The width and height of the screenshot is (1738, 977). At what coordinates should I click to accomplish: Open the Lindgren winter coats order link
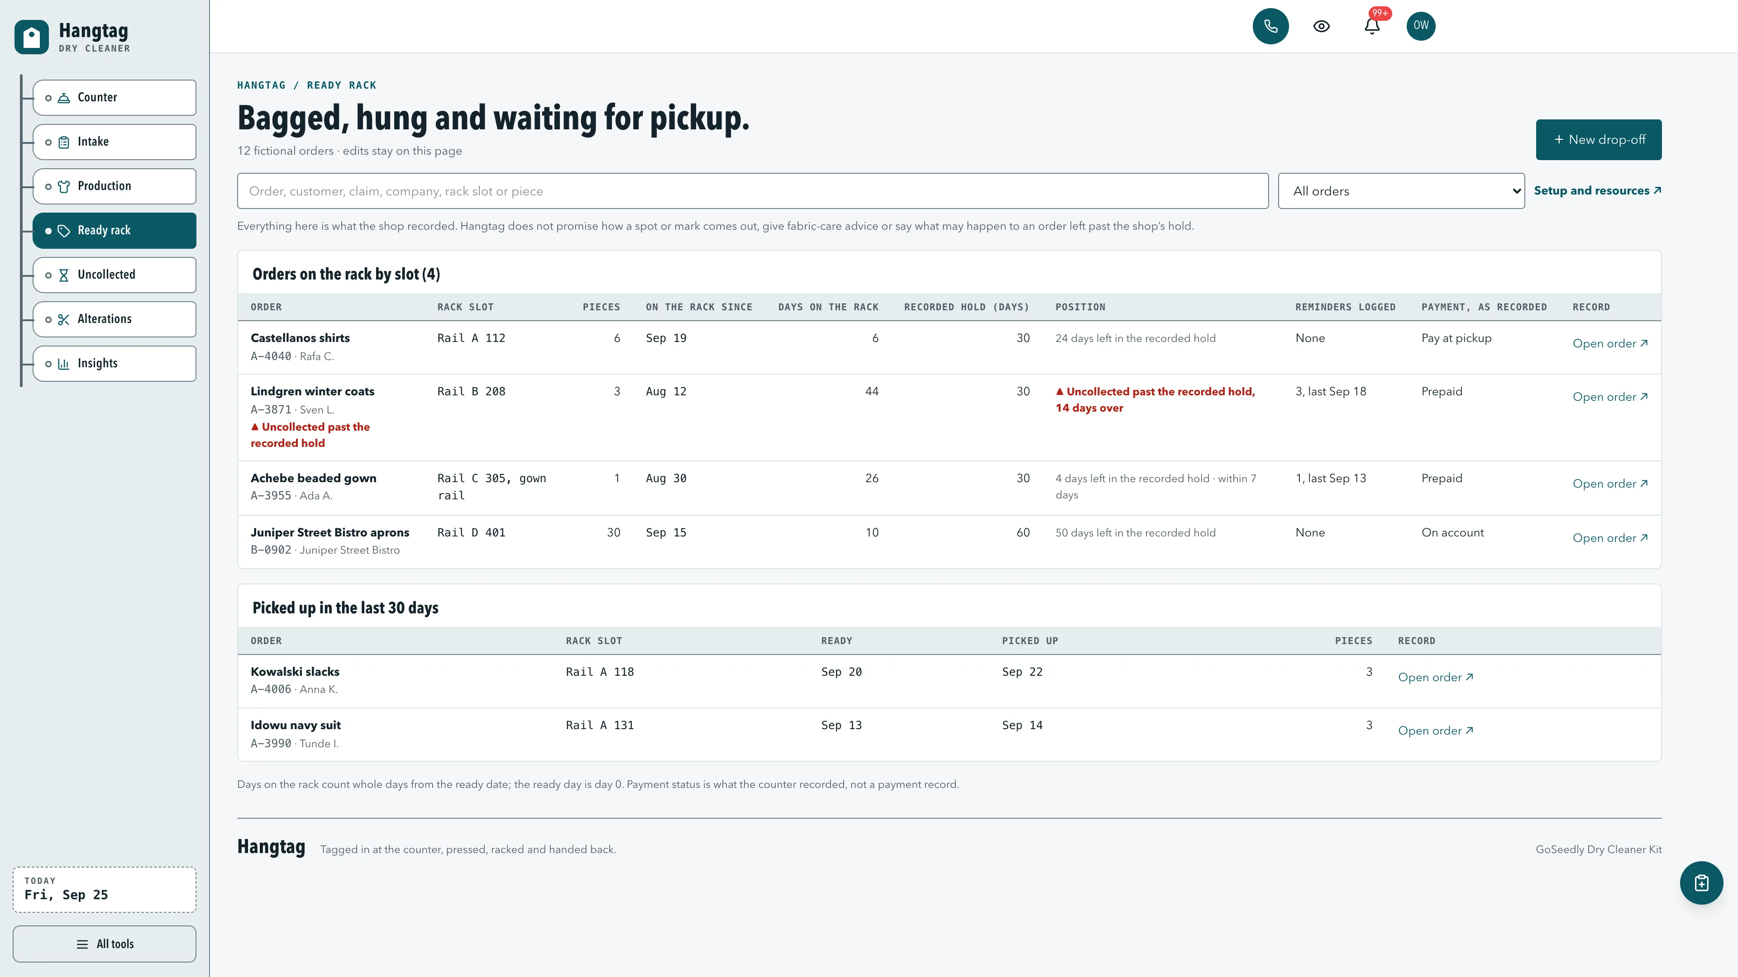tap(1610, 397)
